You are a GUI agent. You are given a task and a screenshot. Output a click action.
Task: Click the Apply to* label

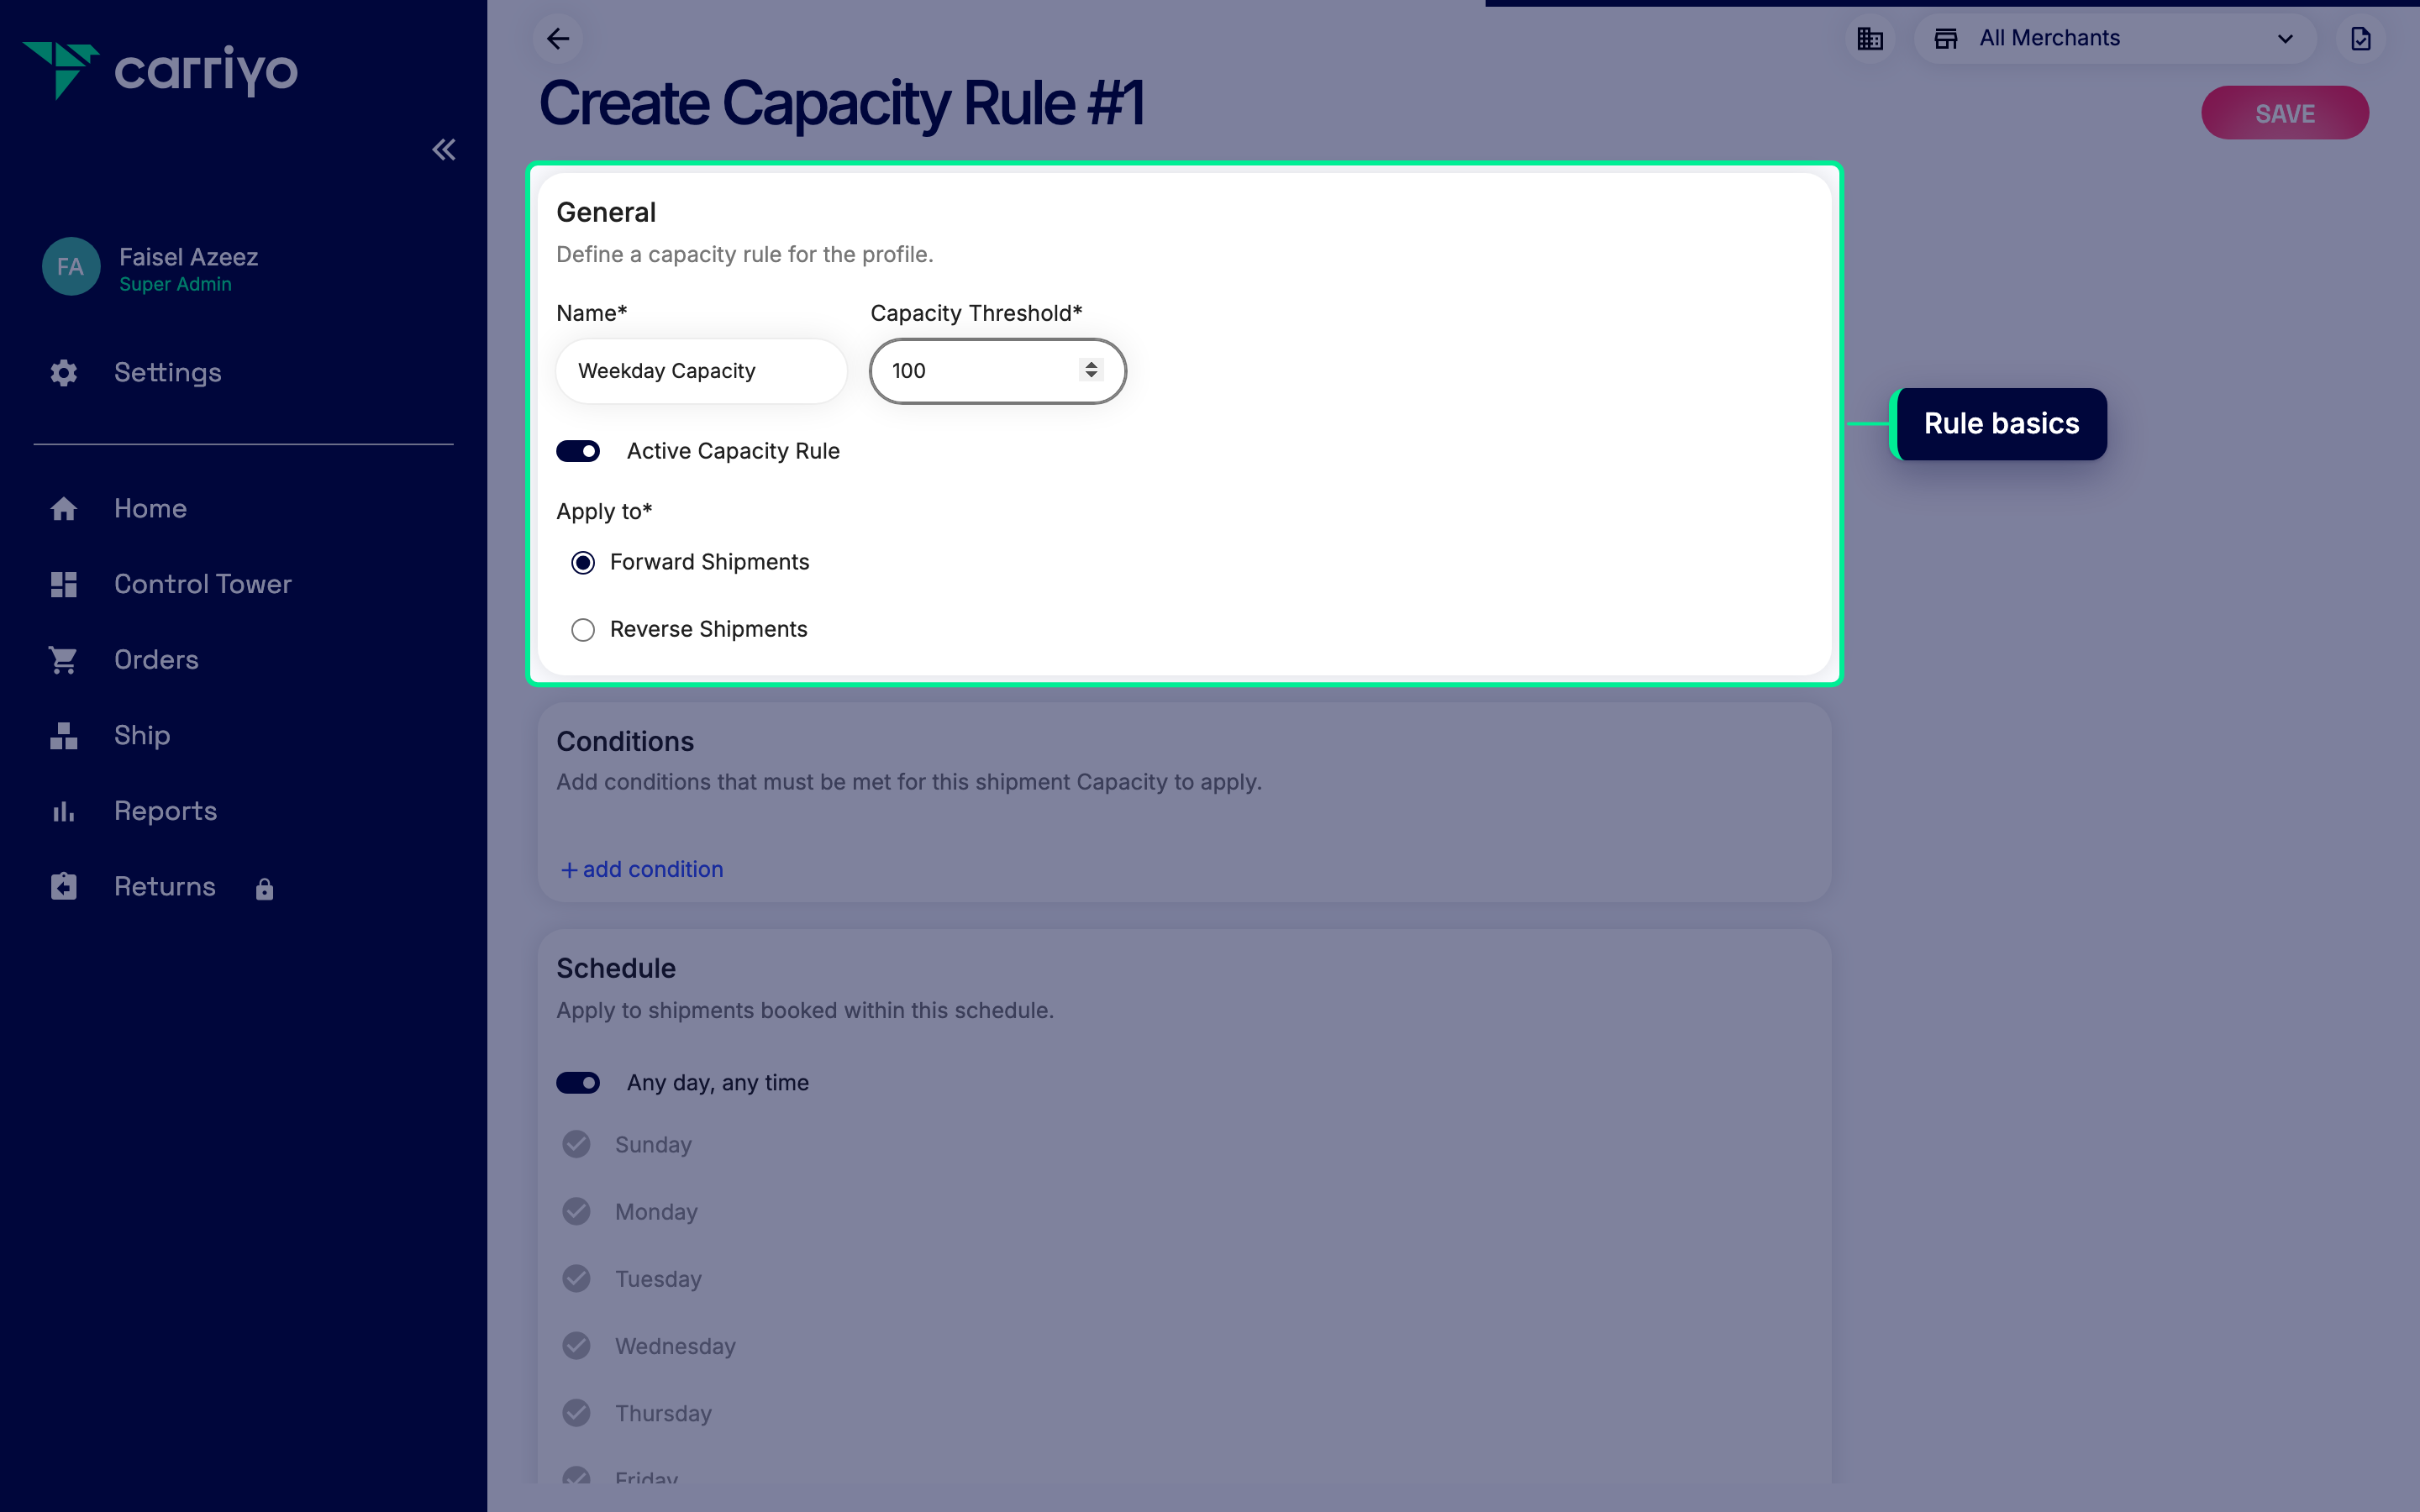pos(604,511)
